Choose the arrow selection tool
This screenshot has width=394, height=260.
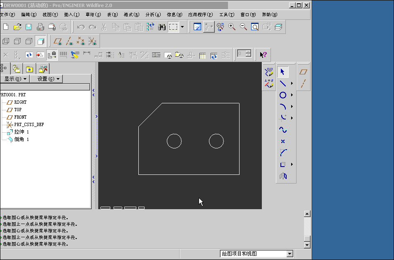click(283, 72)
